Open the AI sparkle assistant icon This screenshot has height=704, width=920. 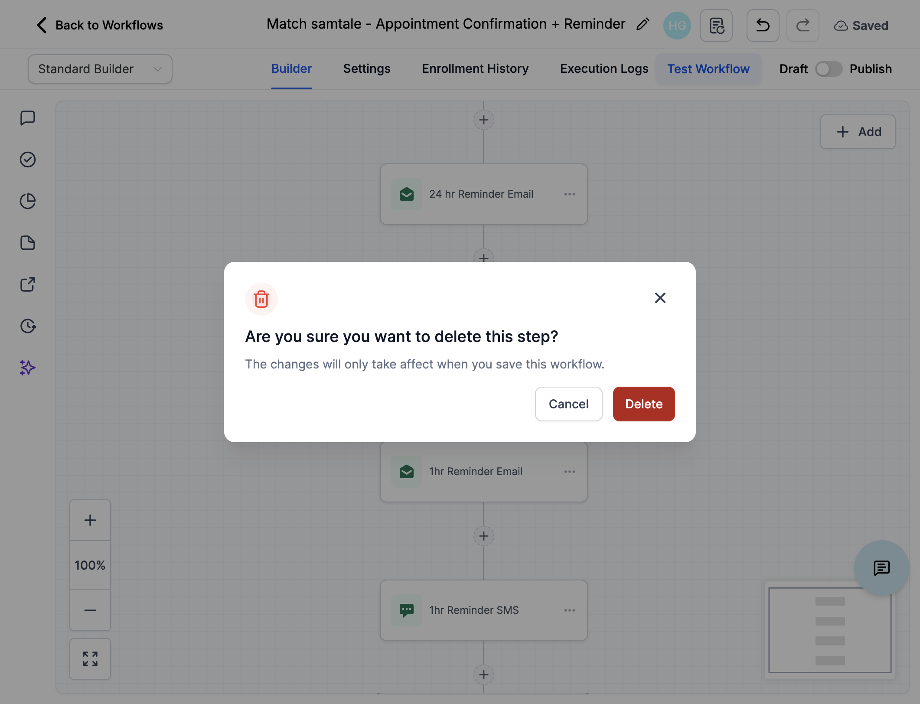coord(28,368)
